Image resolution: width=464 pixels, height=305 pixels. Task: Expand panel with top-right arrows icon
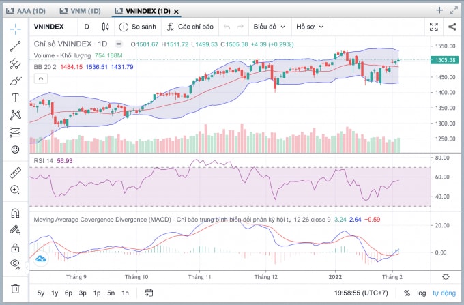tap(454, 11)
